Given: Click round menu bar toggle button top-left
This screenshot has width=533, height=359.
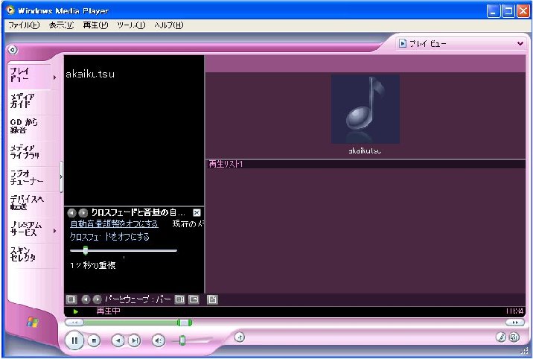Looking at the screenshot, I should (13, 50).
